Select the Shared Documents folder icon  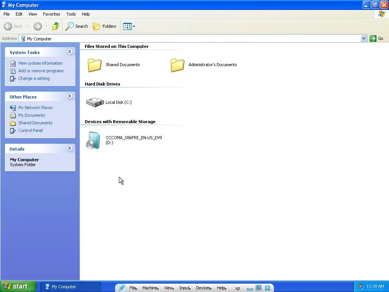[95, 65]
